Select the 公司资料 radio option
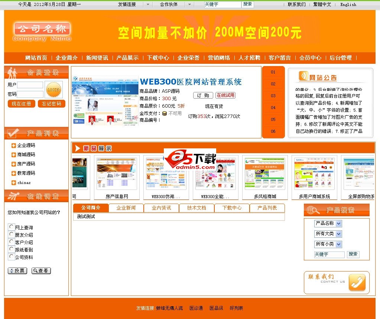 (11, 256)
